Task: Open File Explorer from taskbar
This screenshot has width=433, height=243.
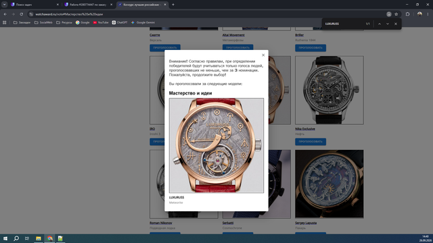Action: [39, 238]
